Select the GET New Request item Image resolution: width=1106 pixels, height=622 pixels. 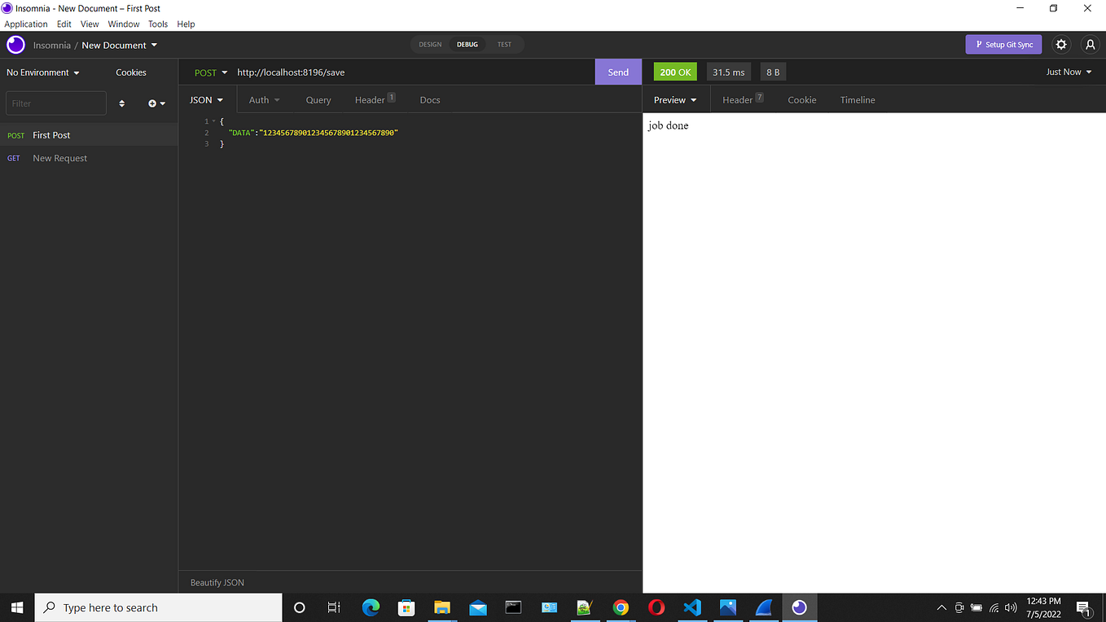[x=89, y=158]
